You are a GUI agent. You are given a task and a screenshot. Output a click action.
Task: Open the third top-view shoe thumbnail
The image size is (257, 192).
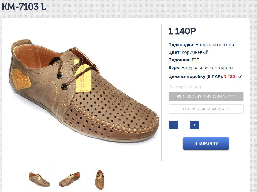coord(99,179)
